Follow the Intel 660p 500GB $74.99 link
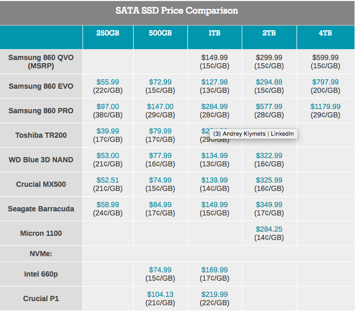The width and height of the screenshot is (355, 311). pyautogui.click(x=160, y=270)
